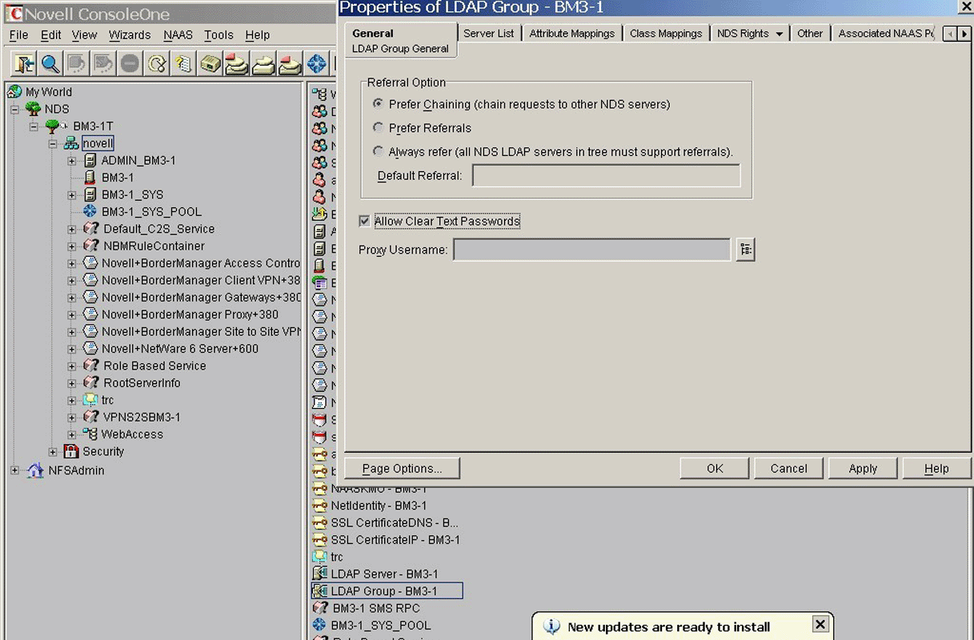Viewport: 974px width, 640px height.
Task: Click the blue globe toolbar icon
Action: point(318,64)
